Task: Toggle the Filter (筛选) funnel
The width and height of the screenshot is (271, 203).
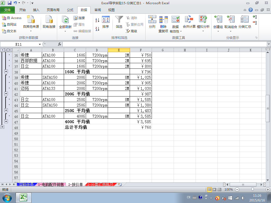Action: (x=119, y=22)
